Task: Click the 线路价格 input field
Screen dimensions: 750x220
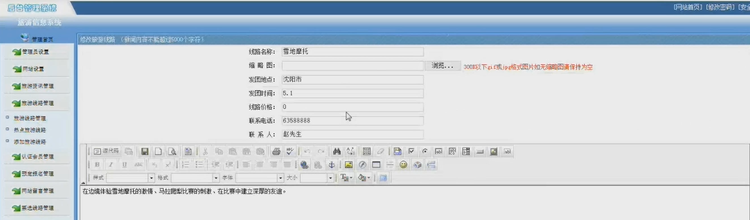Action: pos(352,107)
